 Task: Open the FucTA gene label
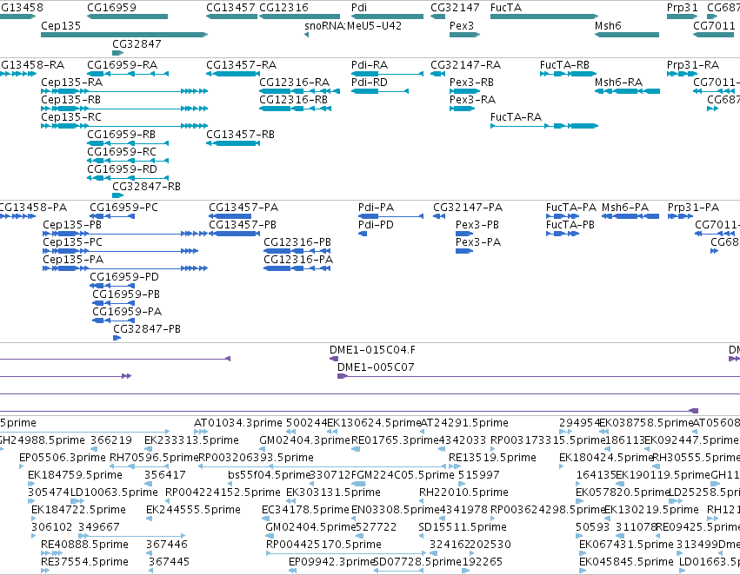click(506, 8)
